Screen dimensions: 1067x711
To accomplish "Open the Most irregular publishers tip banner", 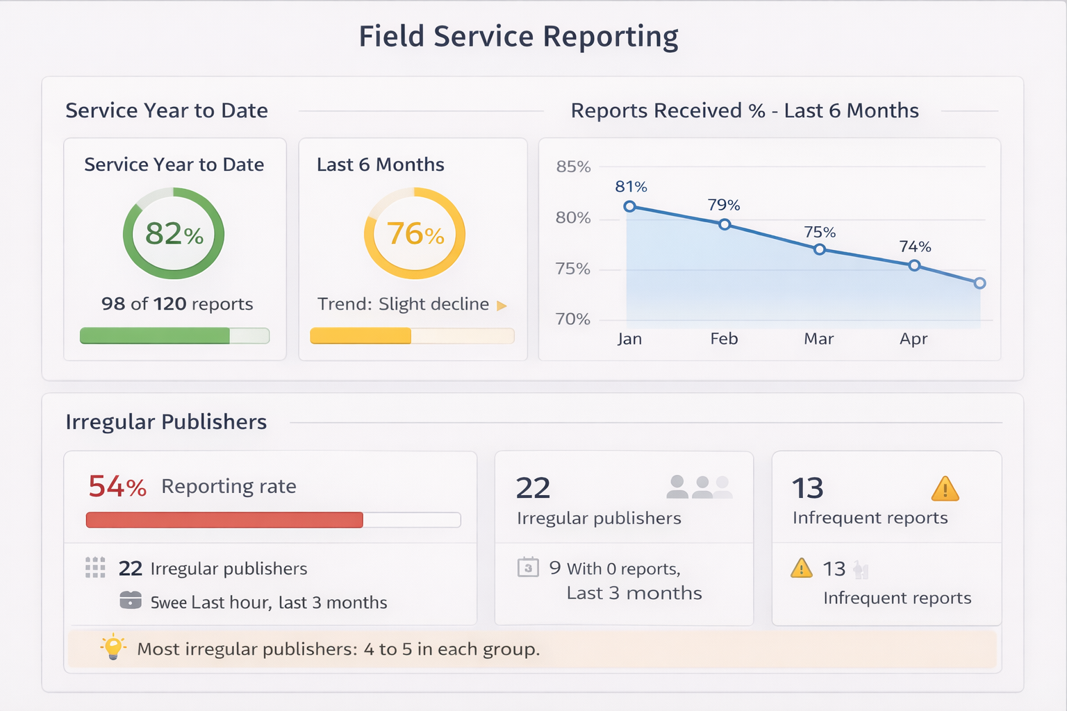I will [x=532, y=649].
